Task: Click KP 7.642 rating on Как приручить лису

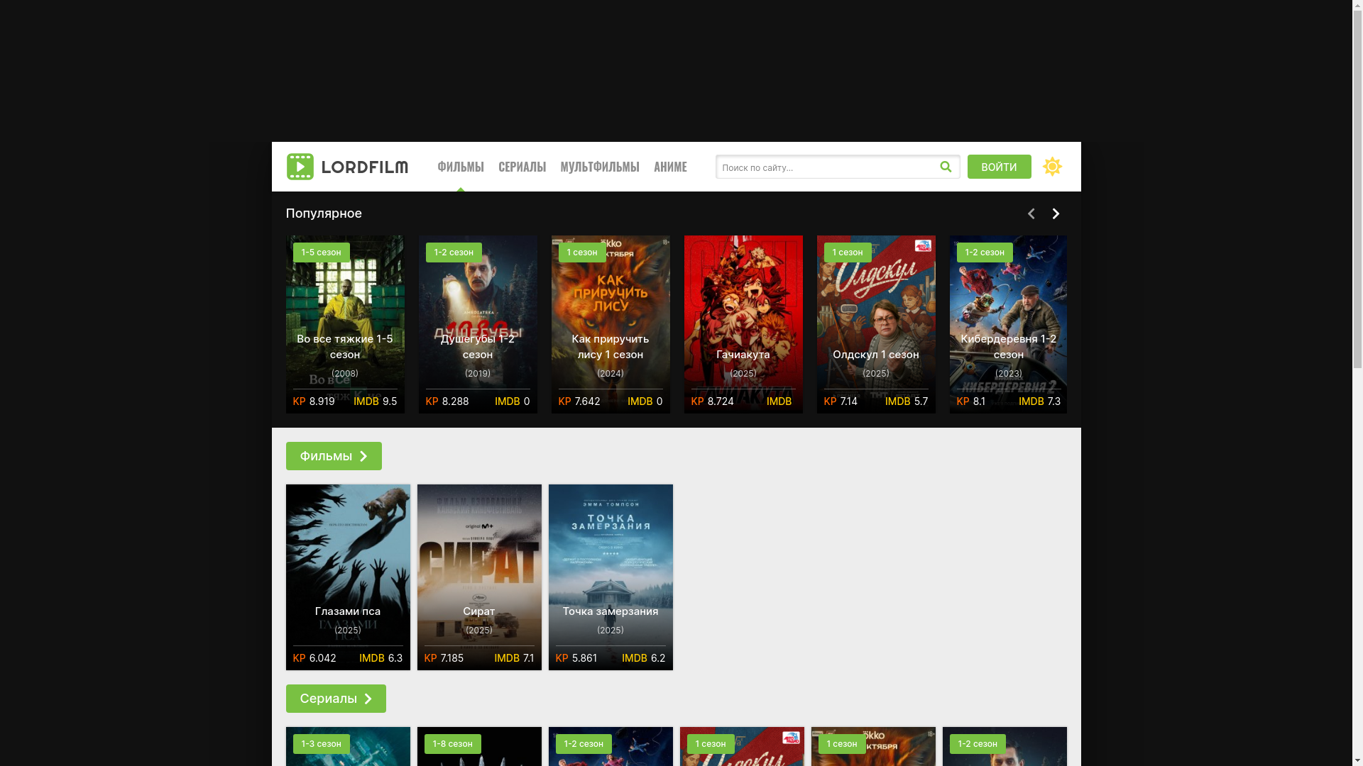Action: [x=579, y=401]
